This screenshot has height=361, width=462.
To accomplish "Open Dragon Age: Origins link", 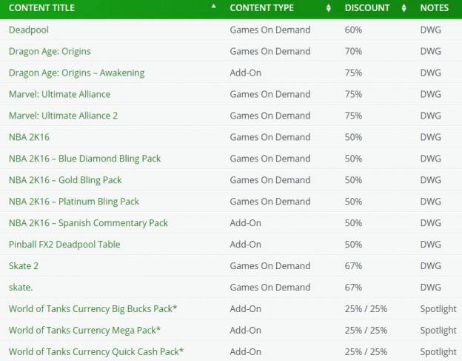I will [x=50, y=51].
